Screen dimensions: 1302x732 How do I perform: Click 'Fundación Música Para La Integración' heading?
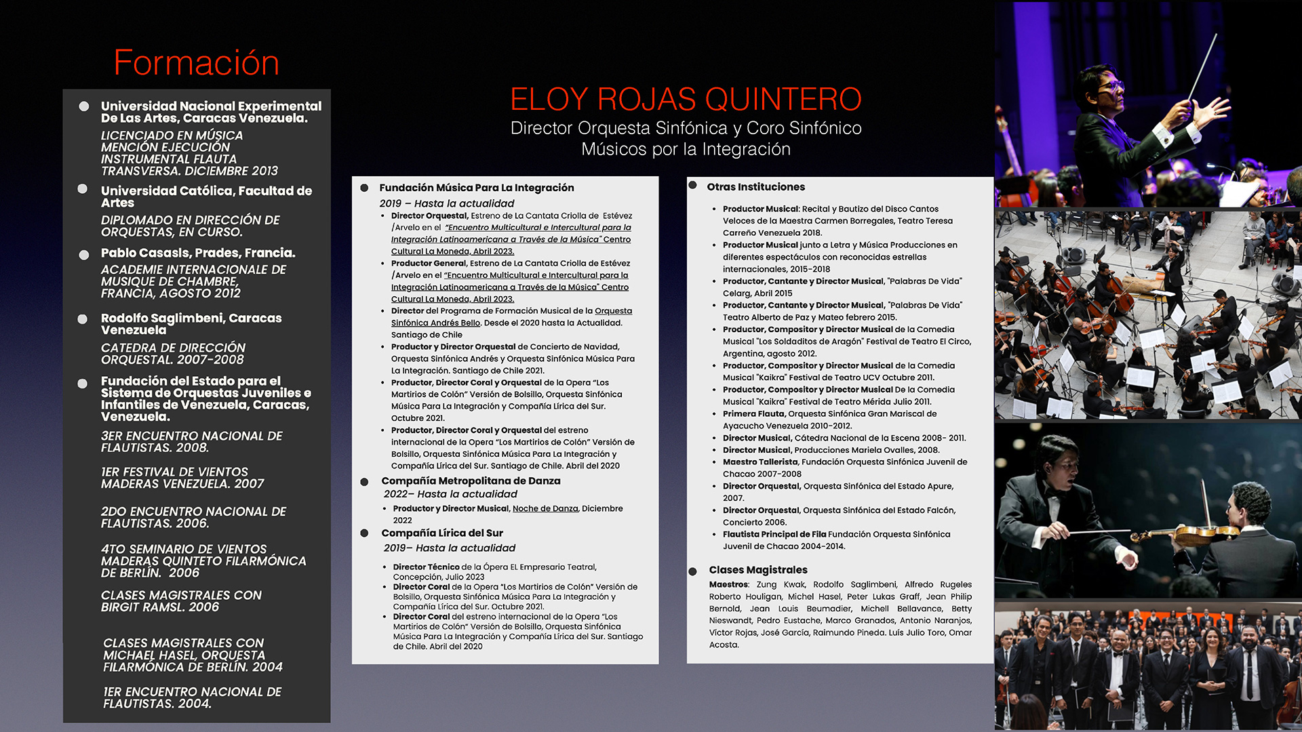(476, 188)
